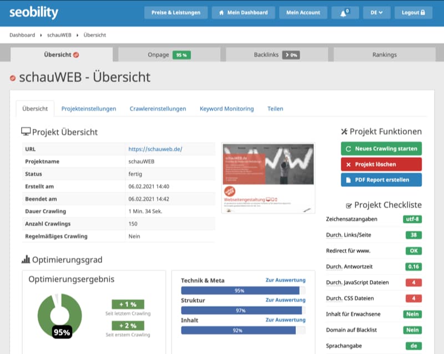This screenshot has height=354, width=444.
Task: Click the X icon in Projekt löschen
Action: coord(349,164)
